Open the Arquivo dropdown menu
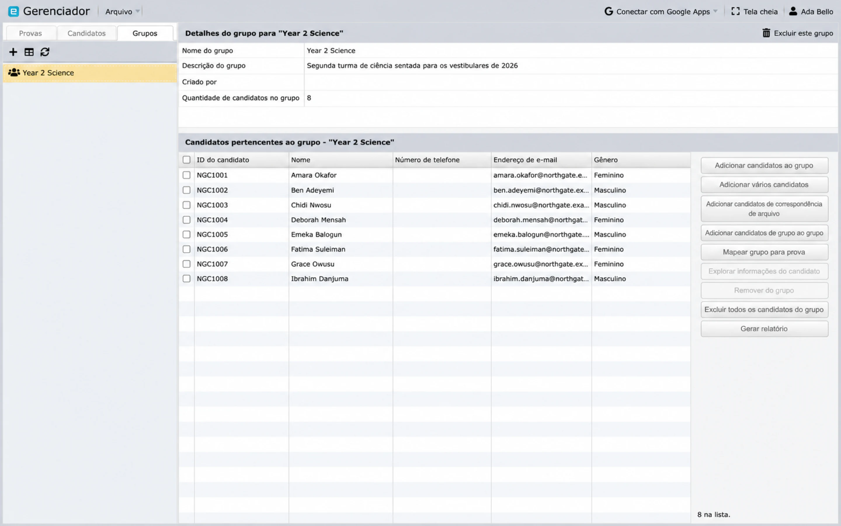 point(122,11)
